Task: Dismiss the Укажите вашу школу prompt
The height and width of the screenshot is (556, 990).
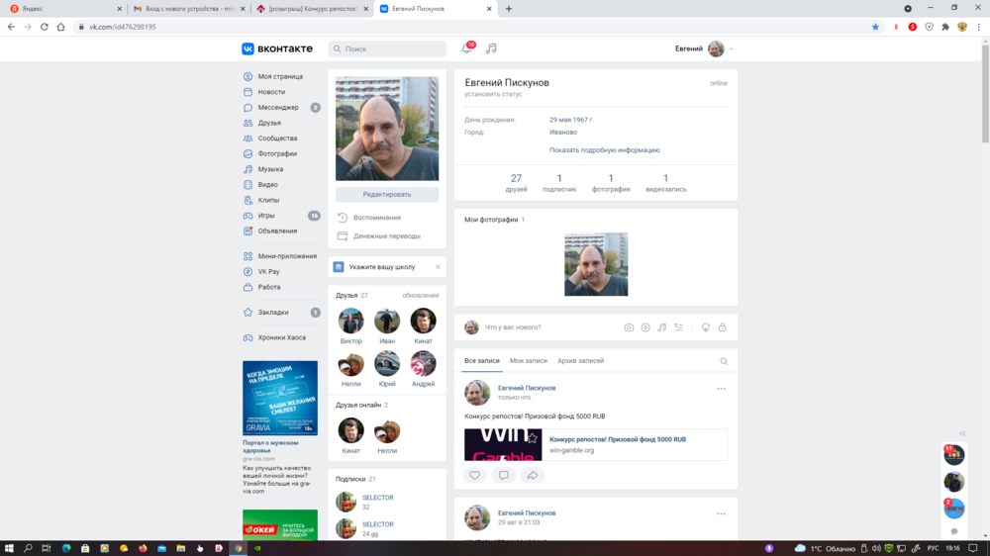Action: 439,267
